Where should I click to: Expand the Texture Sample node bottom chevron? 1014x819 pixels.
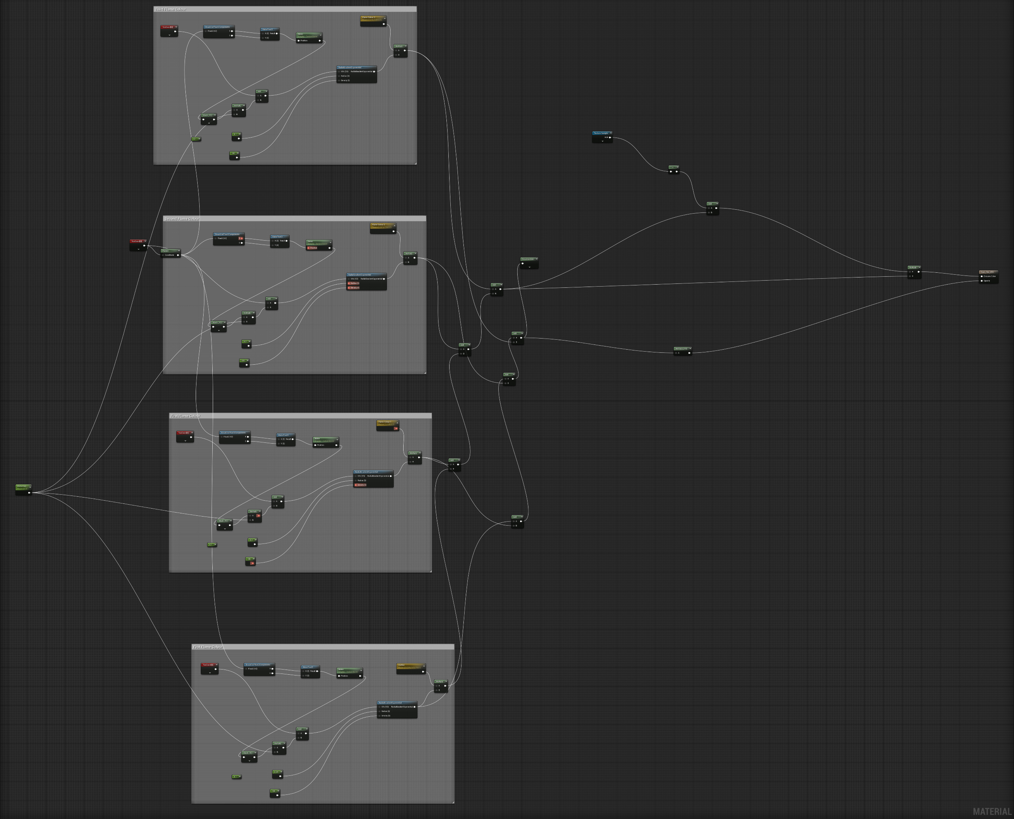coord(602,141)
